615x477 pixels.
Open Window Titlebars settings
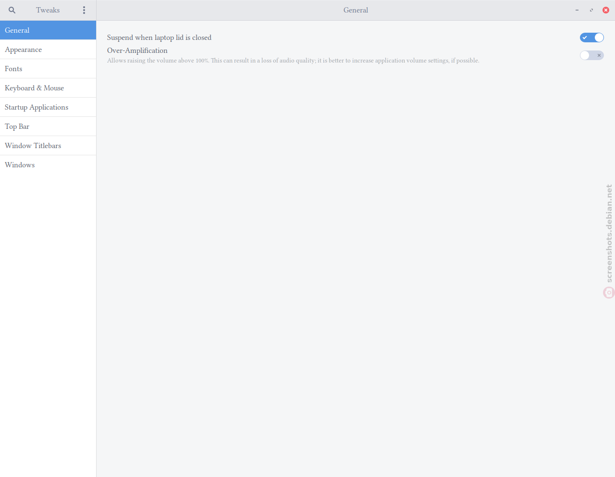click(x=48, y=146)
